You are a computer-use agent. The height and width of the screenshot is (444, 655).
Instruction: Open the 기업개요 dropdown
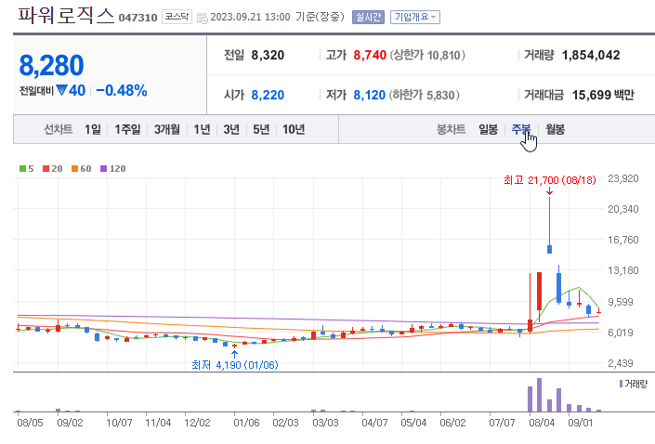pyautogui.click(x=414, y=17)
